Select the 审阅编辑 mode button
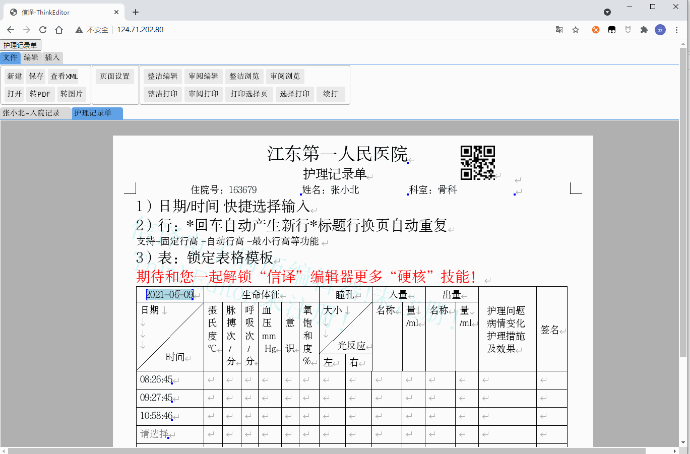Viewport: 690px width, 454px height. (x=204, y=76)
